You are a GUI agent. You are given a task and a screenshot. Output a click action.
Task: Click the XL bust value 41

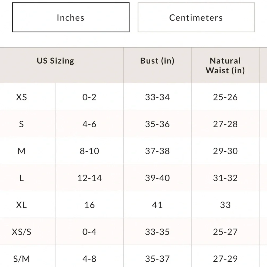pyautogui.click(x=157, y=205)
